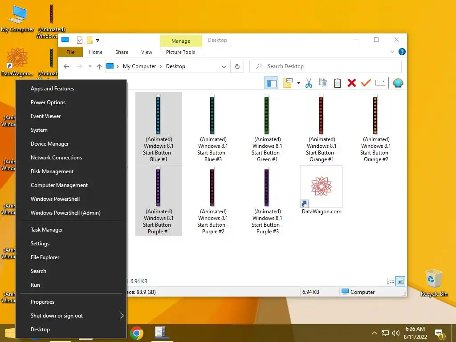
Task: Select the Purple #2 Start Button file
Action: pos(213,200)
